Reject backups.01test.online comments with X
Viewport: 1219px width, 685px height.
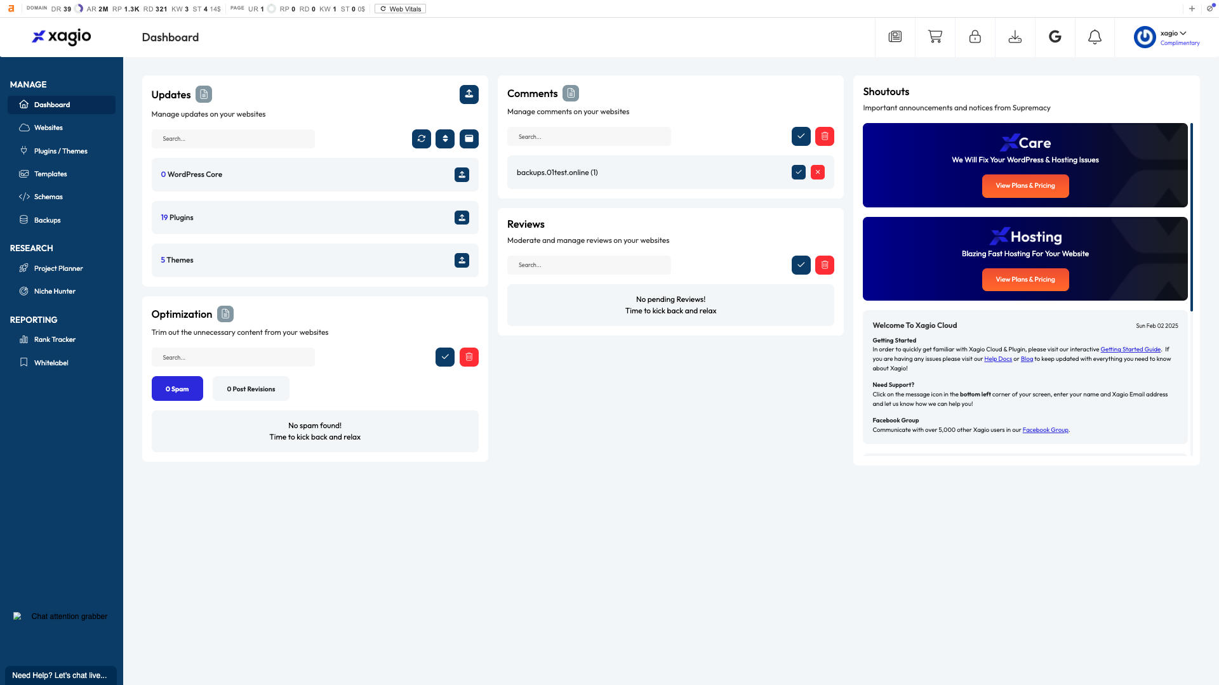(x=818, y=173)
